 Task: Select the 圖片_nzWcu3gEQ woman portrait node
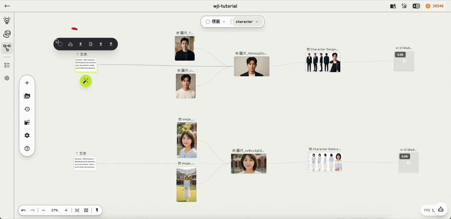249,164
